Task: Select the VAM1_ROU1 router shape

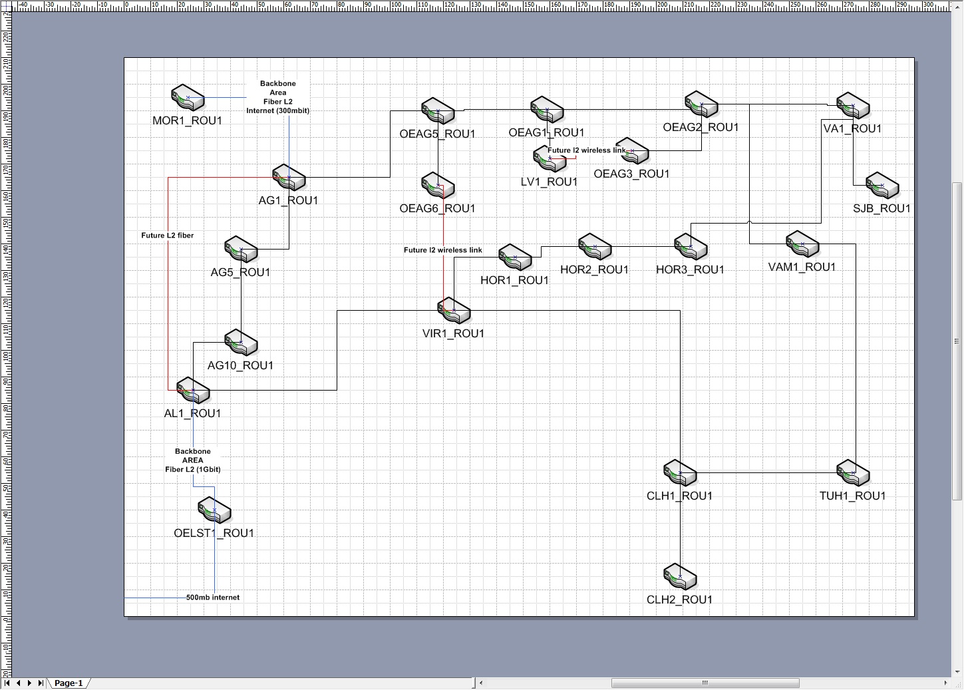Action: [x=802, y=244]
